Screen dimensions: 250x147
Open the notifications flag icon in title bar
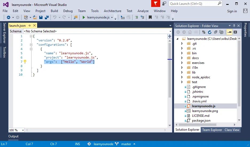[x=156, y=3]
